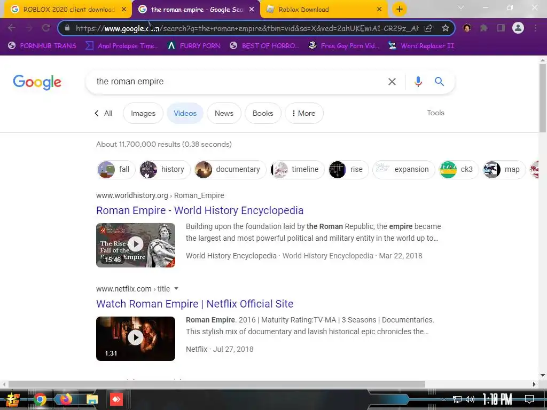547x410 pixels.
Task: Go back to previous page
Action: pyautogui.click(x=12, y=28)
